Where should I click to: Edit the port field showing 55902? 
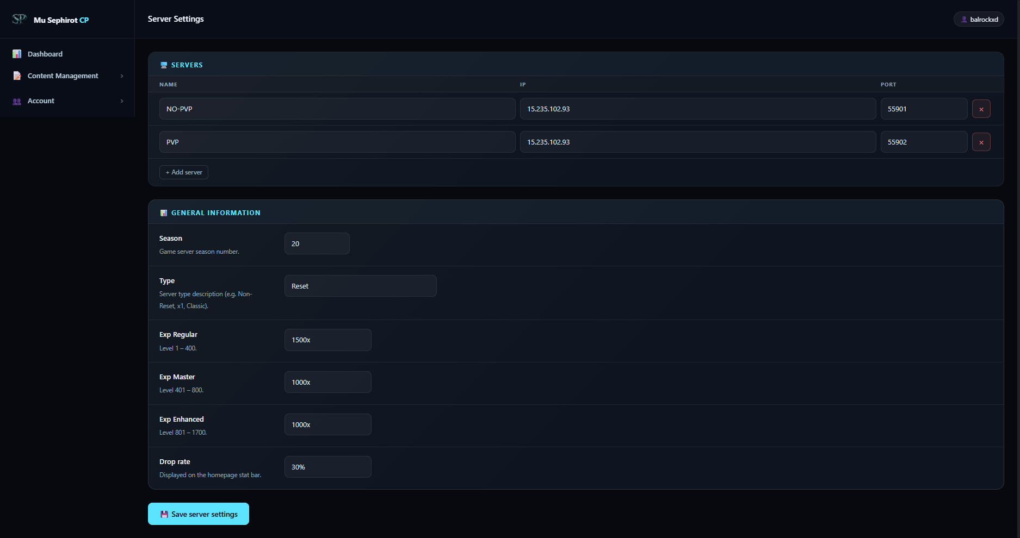(x=924, y=142)
